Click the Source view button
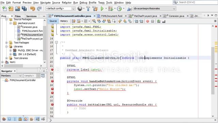The height and width of the screenshot is (123, 218). 53,21
